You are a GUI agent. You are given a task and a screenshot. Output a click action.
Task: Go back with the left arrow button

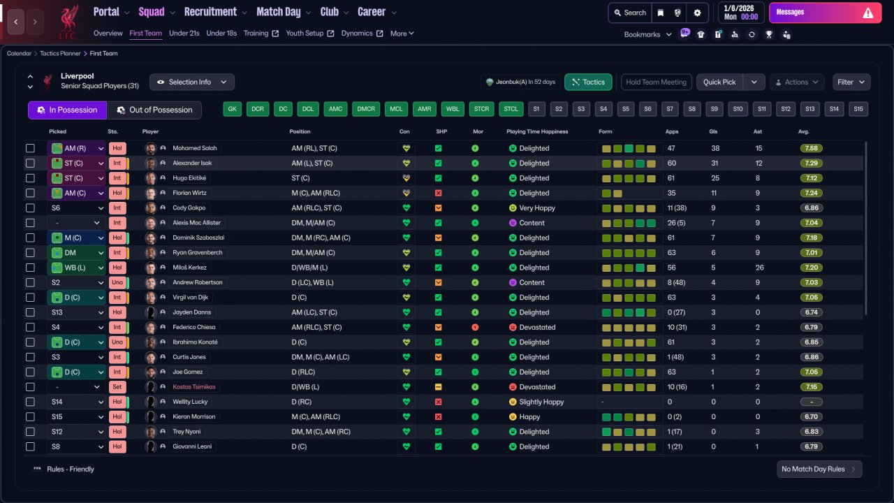pyautogui.click(x=16, y=22)
